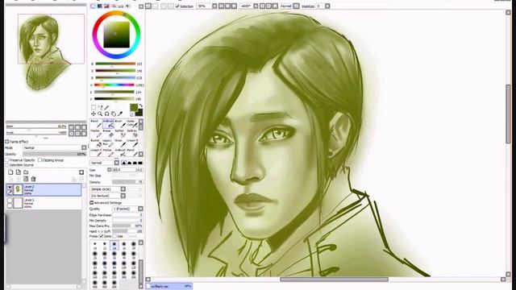The image size is (516, 290).
Task: Select the rectangular selection tool
Action: coord(94,107)
